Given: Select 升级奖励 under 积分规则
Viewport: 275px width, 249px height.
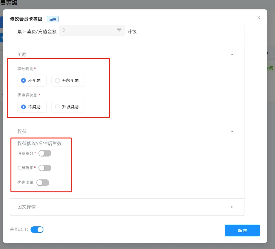Looking at the screenshot, I should (58, 80).
